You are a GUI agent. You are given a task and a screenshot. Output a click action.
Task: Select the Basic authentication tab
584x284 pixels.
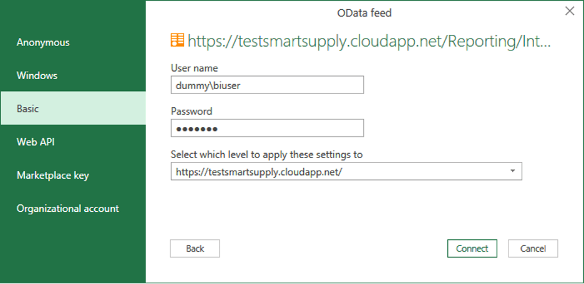click(x=28, y=108)
